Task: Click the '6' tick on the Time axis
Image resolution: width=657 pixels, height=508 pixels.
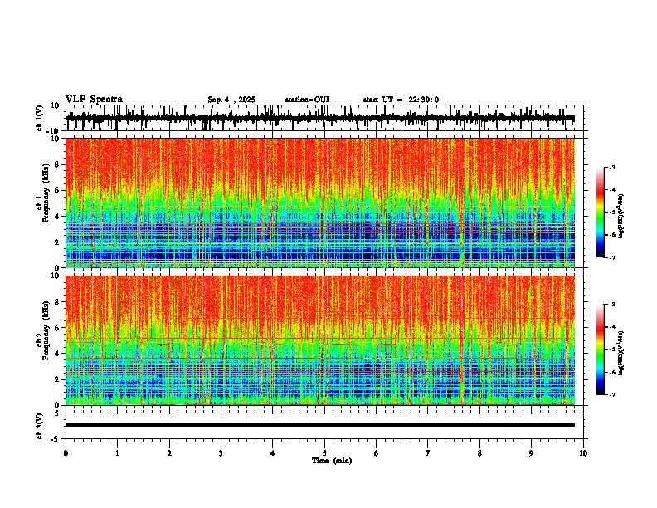Action: click(x=377, y=453)
